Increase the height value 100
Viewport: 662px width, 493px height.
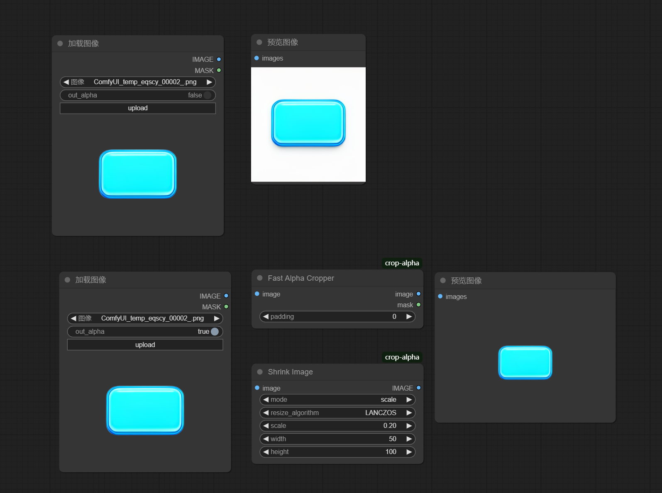tap(409, 452)
